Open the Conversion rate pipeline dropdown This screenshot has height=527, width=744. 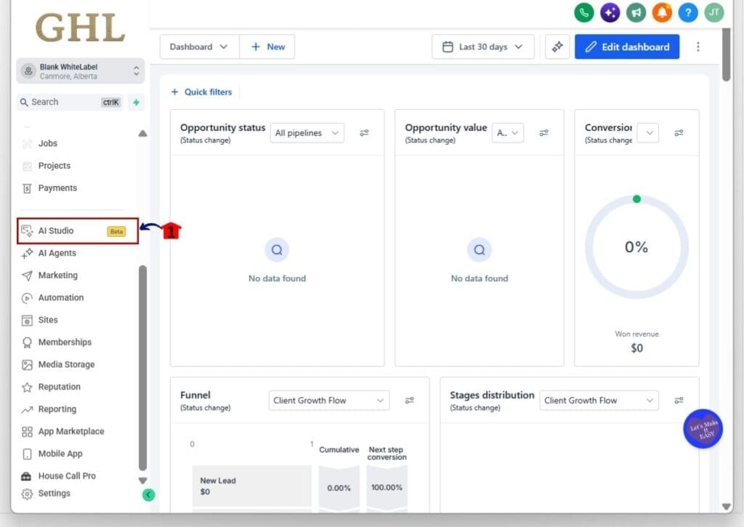(x=648, y=133)
